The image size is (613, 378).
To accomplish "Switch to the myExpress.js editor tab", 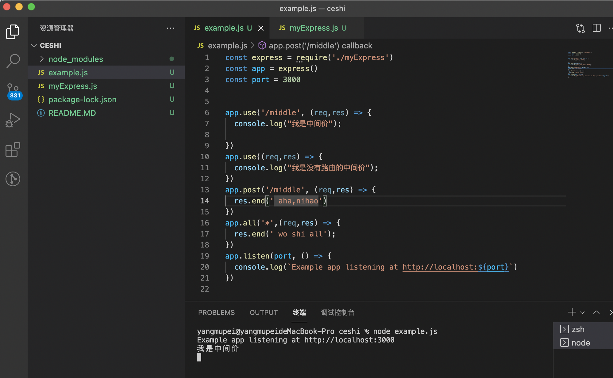I will click(x=314, y=28).
